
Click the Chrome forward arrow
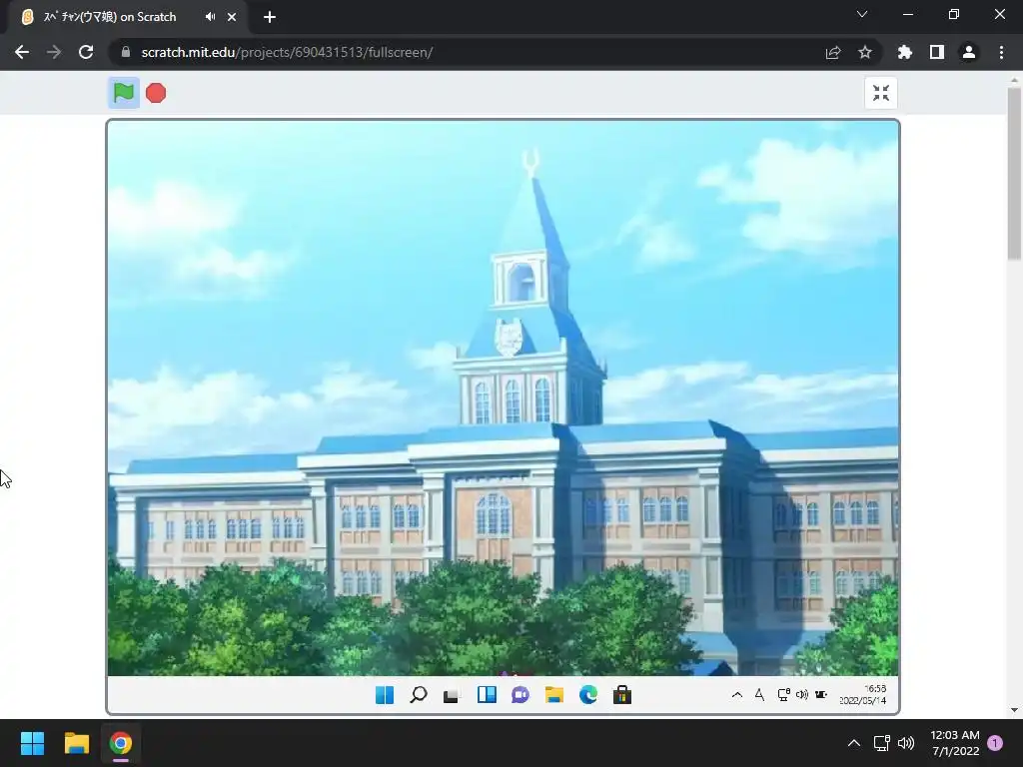(x=54, y=52)
